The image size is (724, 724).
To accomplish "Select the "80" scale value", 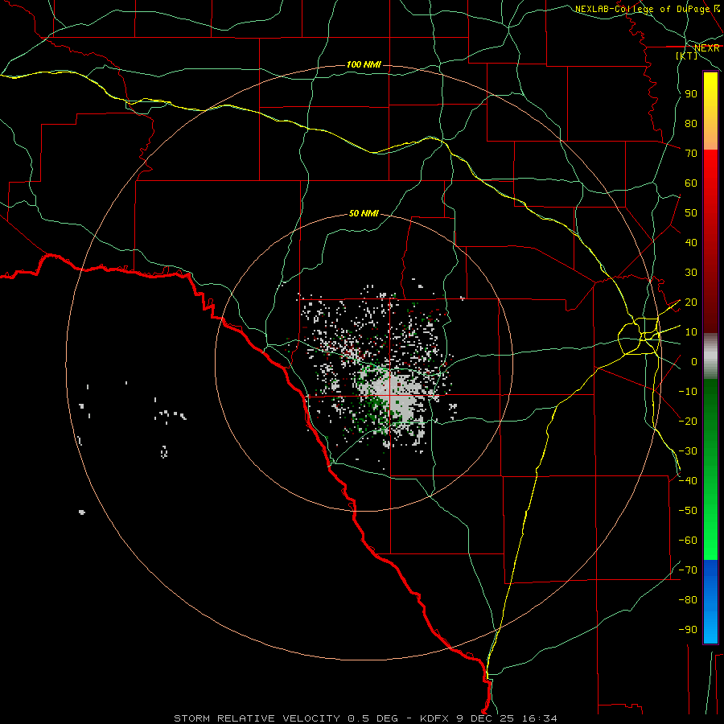I will (x=691, y=124).
